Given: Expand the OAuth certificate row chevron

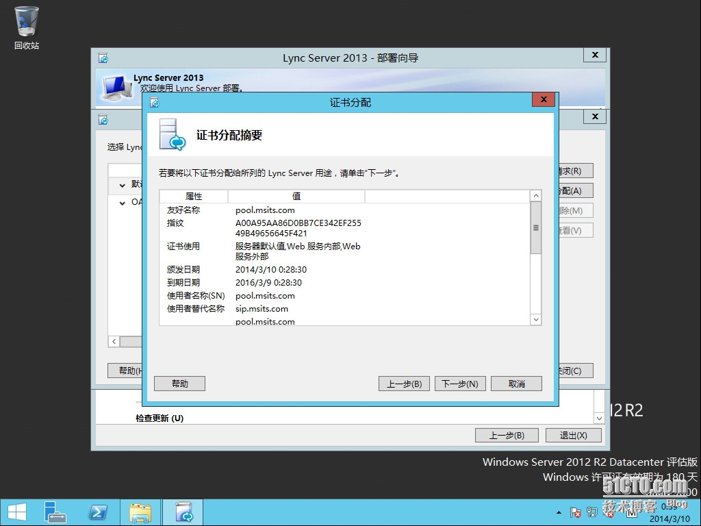Looking at the screenshot, I should [122, 203].
